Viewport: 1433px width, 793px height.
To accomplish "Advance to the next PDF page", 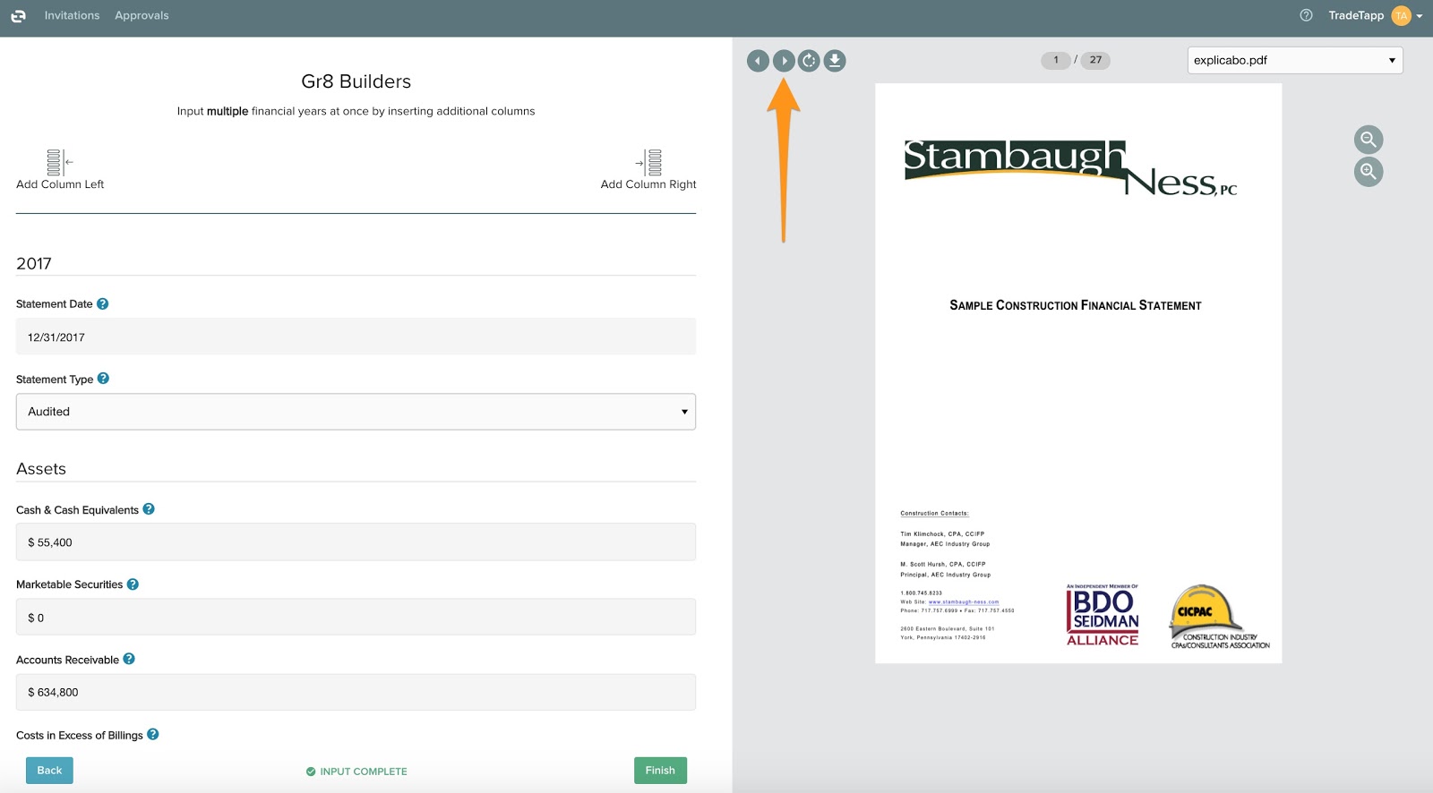I will [x=784, y=61].
